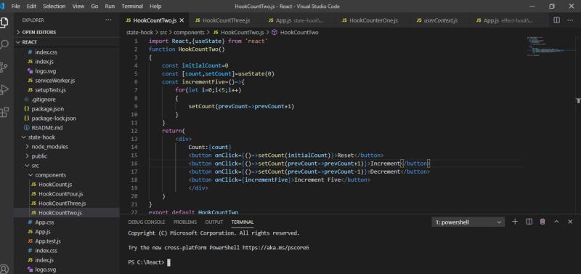Split the editor to the right
This screenshot has width=581, height=274.
click(x=556, y=20)
